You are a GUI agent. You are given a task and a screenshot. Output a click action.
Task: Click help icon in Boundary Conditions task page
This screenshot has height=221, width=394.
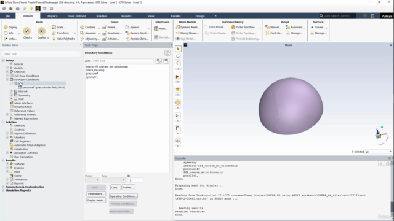(167, 53)
